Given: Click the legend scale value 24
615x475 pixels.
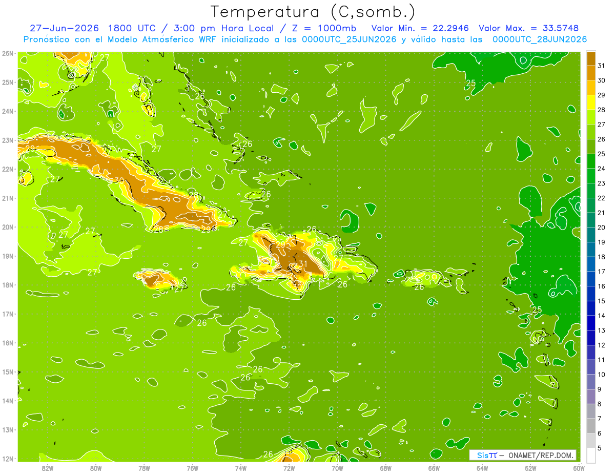Looking at the screenshot, I should (602, 169).
